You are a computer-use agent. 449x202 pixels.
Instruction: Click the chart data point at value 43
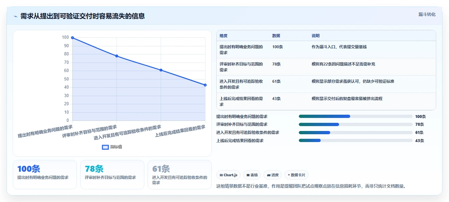tap(205, 85)
